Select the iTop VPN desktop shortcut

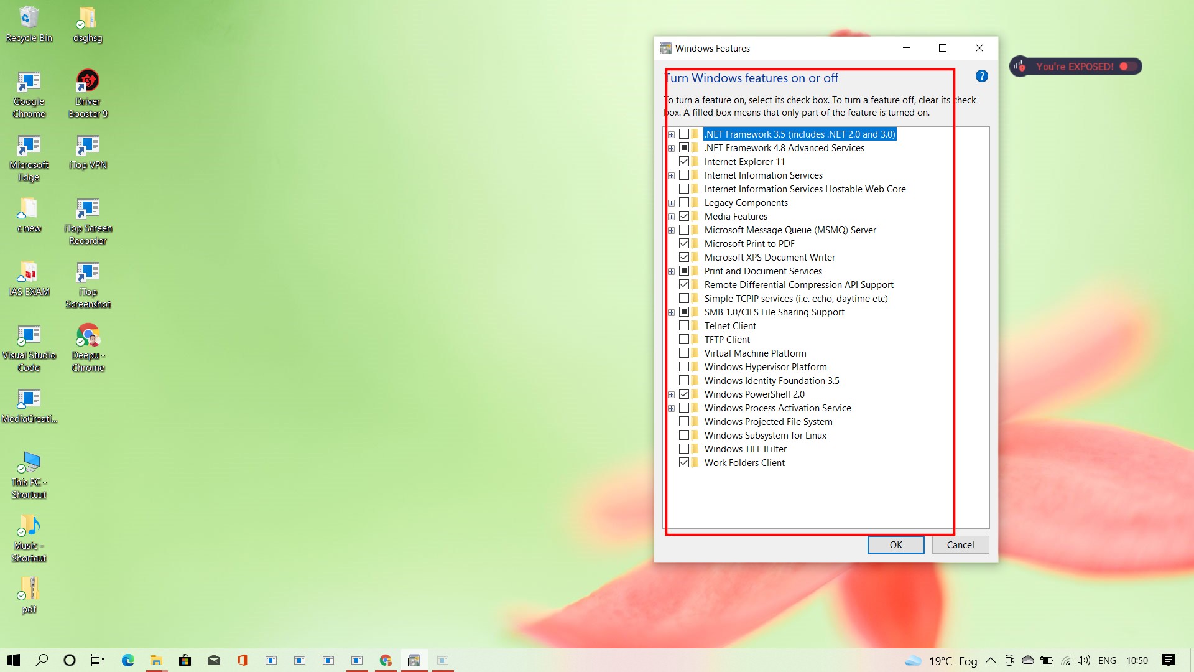pos(88,152)
